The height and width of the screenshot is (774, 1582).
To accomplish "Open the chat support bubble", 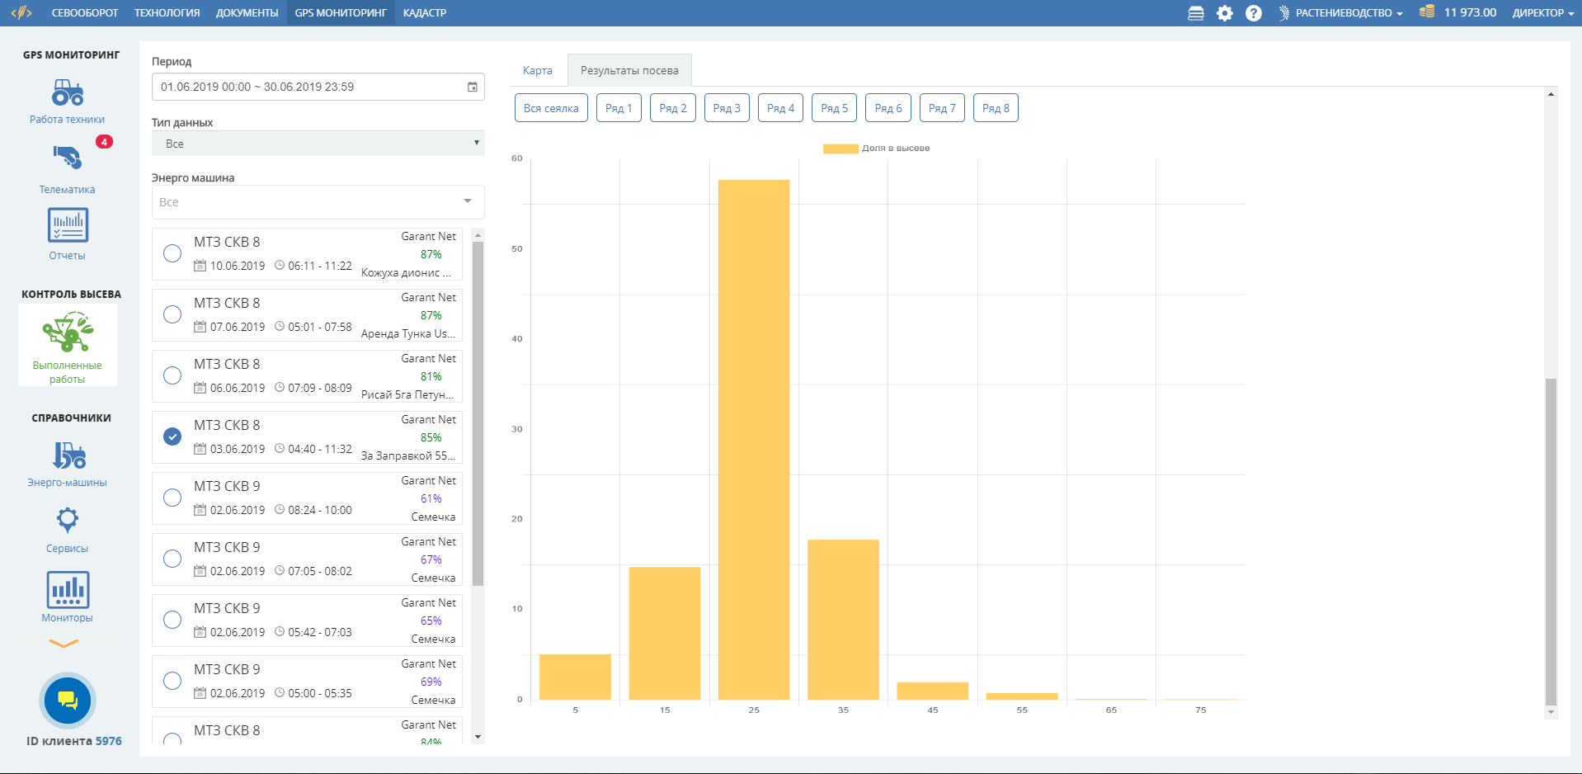I will [68, 701].
